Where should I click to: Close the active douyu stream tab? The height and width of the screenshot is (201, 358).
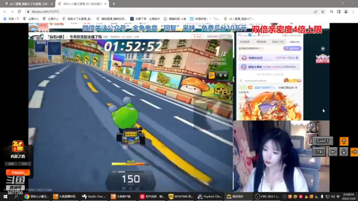[105, 4]
